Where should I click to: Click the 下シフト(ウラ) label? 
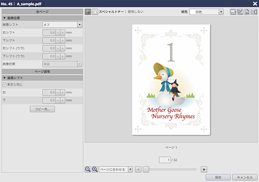pyautogui.click(x=14, y=56)
